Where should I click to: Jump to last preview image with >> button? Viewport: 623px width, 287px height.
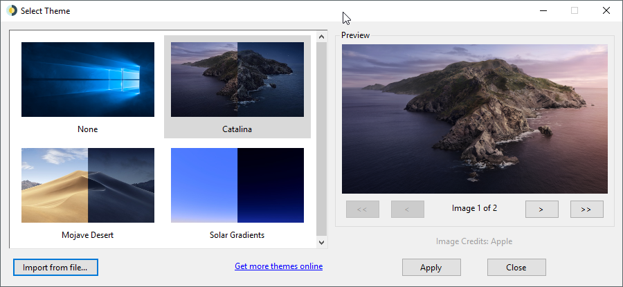pyautogui.click(x=586, y=209)
